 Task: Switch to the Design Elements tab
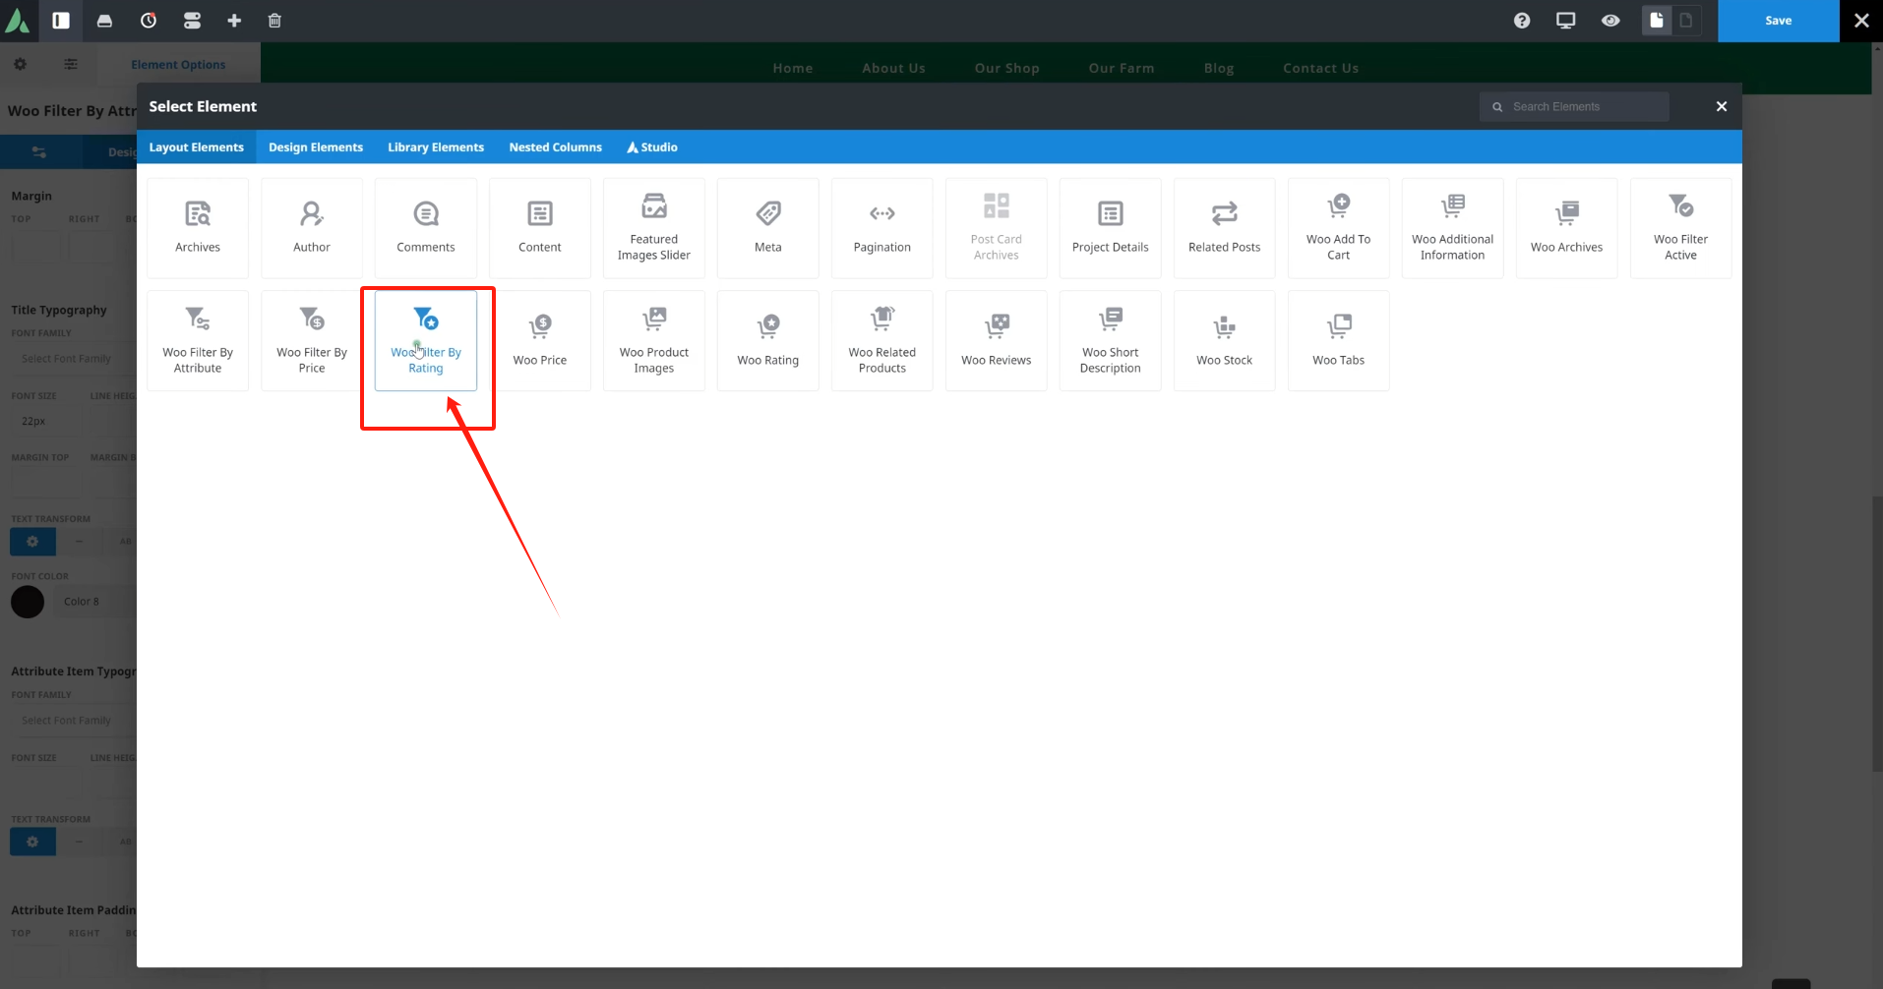316,147
